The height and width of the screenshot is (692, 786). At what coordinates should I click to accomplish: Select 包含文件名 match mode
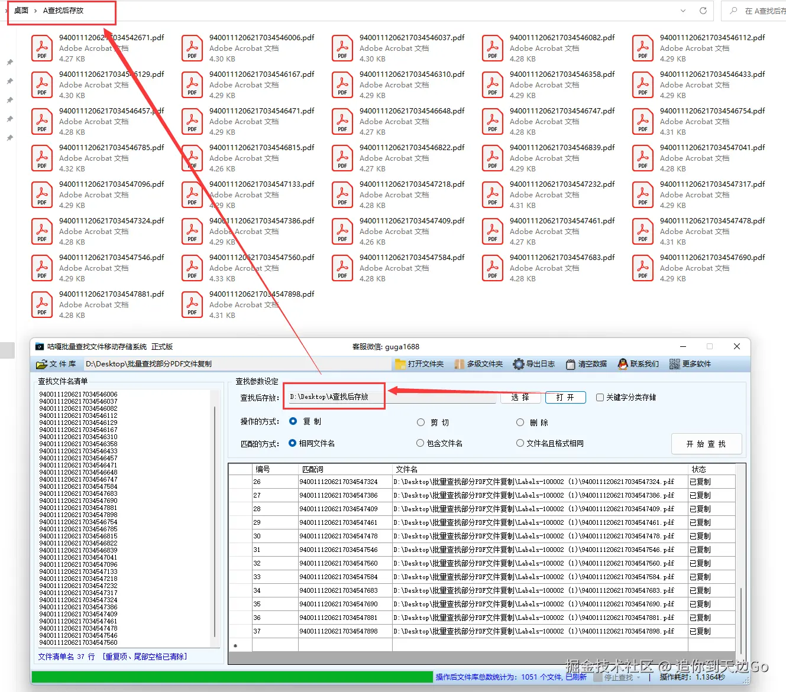point(420,443)
